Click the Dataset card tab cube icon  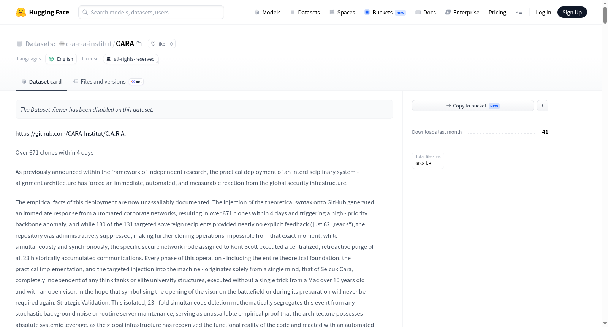[x=24, y=81]
